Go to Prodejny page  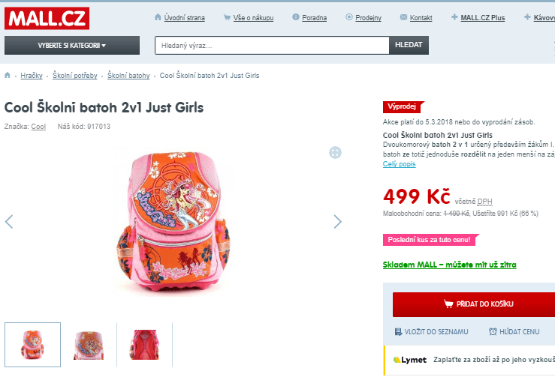coord(368,18)
